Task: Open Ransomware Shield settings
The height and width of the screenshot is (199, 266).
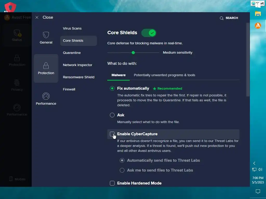Action: point(78,77)
